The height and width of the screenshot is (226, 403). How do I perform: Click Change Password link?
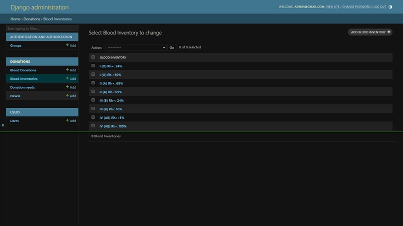pyautogui.click(x=356, y=6)
